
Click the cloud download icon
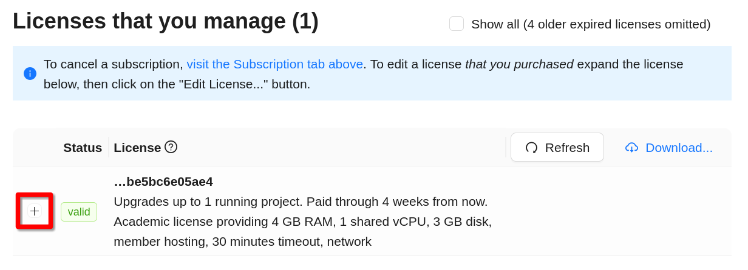coord(631,148)
